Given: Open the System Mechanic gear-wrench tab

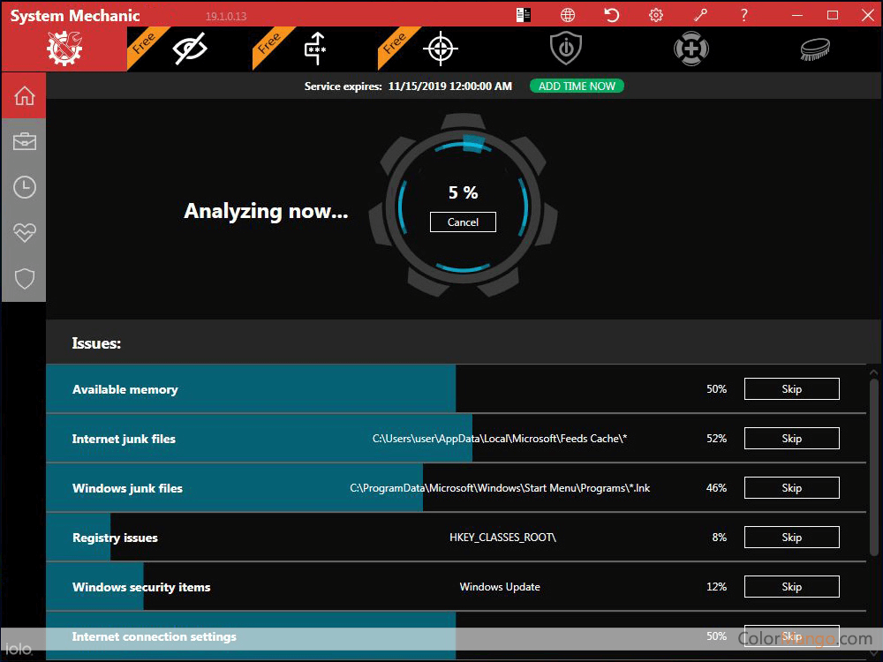Looking at the screenshot, I should [x=68, y=49].
